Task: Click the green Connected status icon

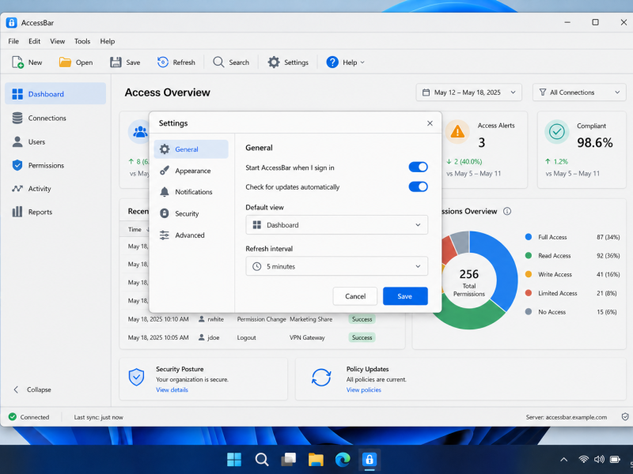Action: tap(13, 417)
